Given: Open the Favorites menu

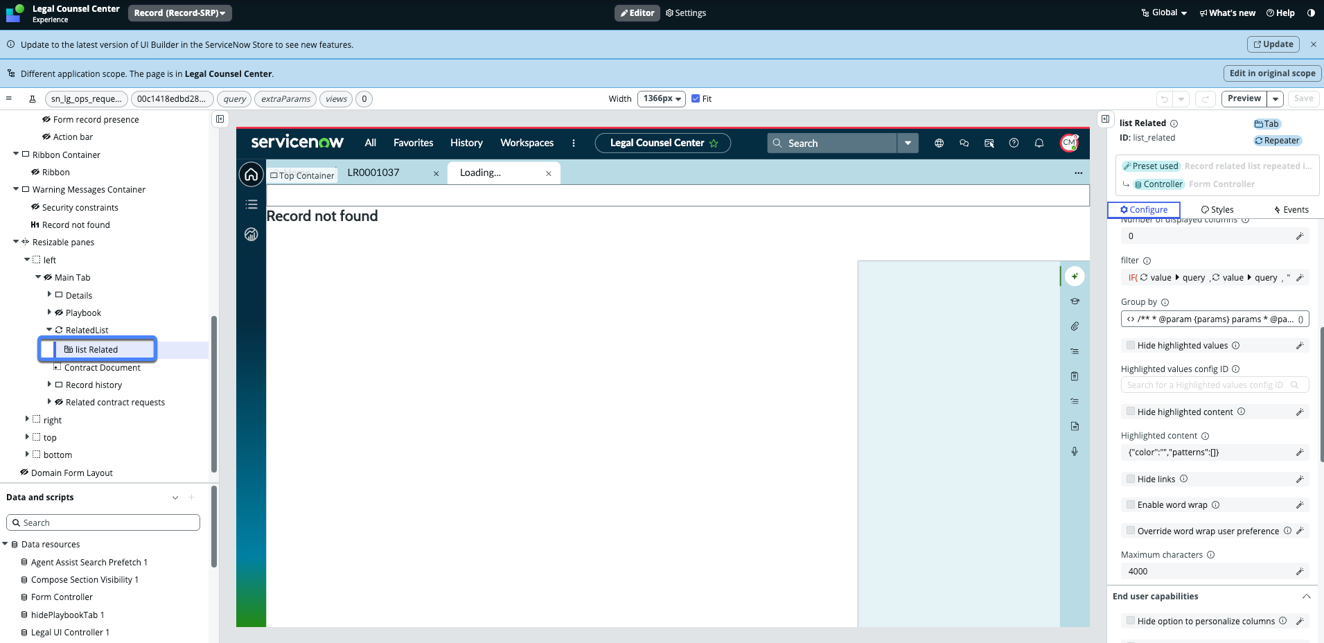Looking at the screenshot, I should (413, 143).
